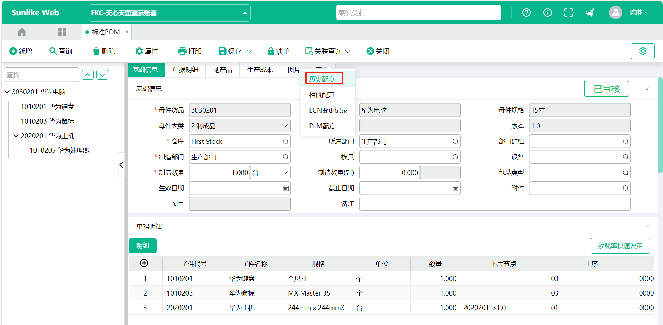This screenshot has width=663, height=325.
Task: Click the 删除 trash button
Action: coord(104,51)
